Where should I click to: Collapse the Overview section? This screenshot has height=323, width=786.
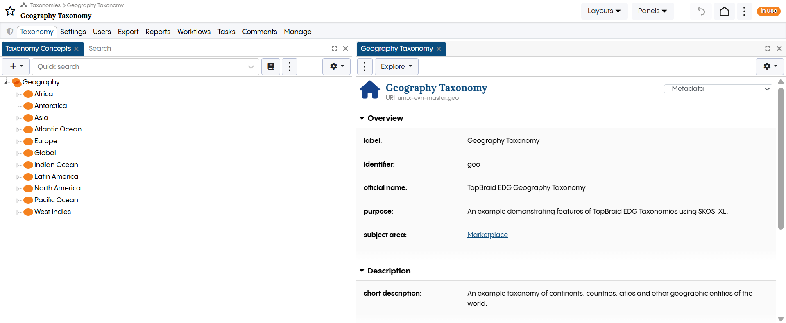click(x=362, y=118)
